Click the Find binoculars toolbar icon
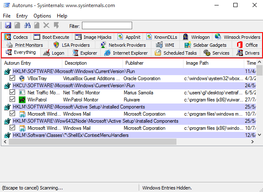This screenshot has width=263, height=192. click(x=27, y=25)
